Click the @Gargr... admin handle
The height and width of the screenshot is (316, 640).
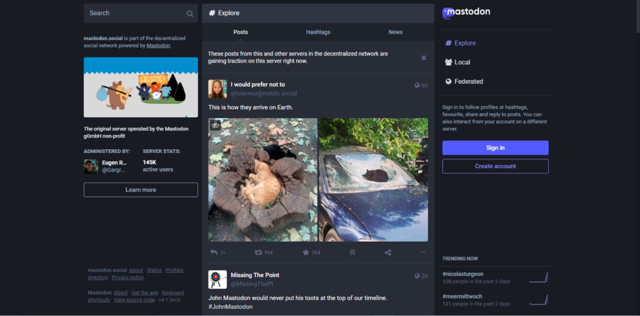coord(114,170)
